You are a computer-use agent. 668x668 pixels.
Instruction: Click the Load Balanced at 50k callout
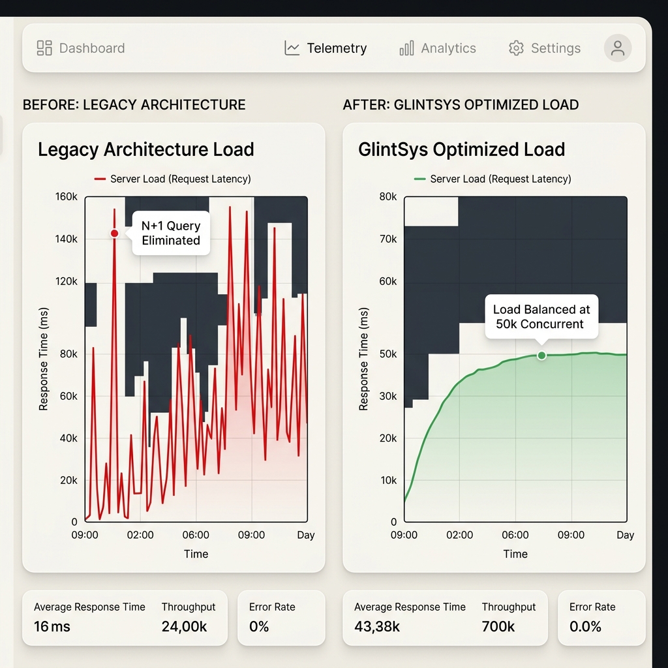click(x=541, y=316)
